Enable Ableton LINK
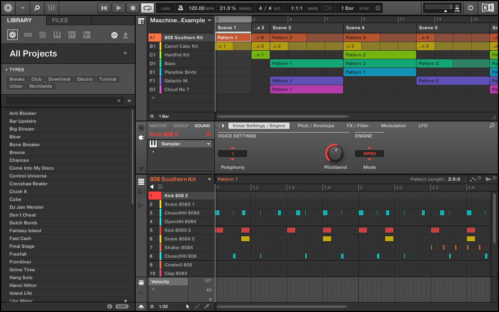 (165, 8)
